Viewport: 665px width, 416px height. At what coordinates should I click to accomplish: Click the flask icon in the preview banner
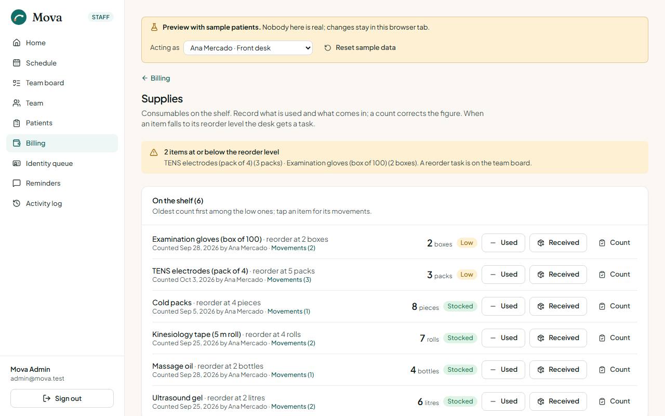click(x=154, y=27)
